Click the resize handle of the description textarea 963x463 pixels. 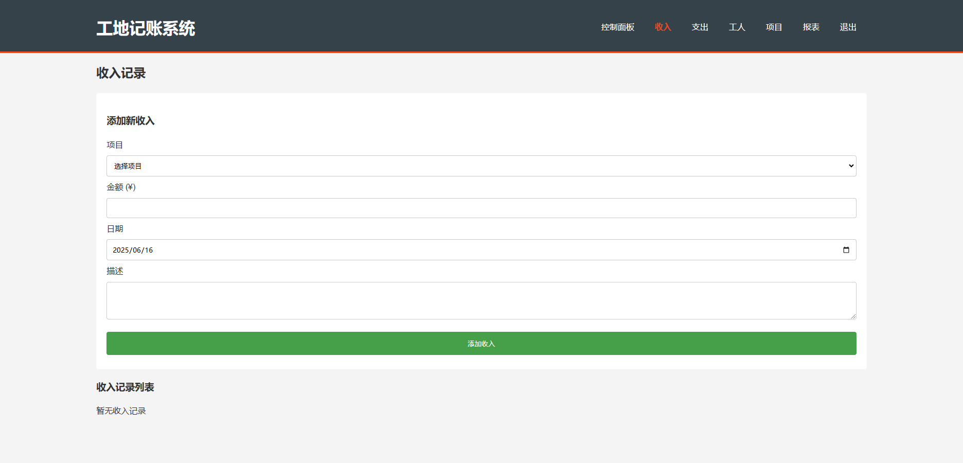click(x=853, y=316)
